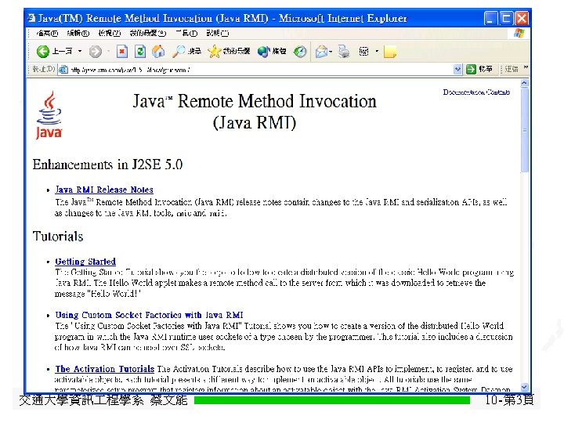Refresh the page with green arrows icon
This screenshot has width=564, height=423.
pyautogui.click(x=140, y=52)
